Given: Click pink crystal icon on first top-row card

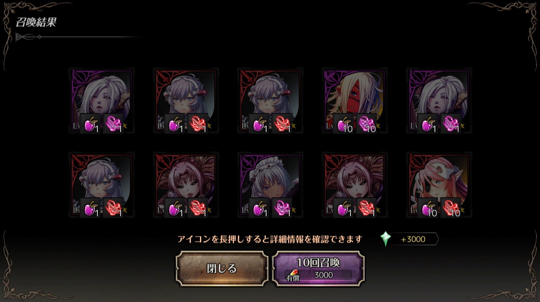Looking at the screenshot, I should coord(113,124).
